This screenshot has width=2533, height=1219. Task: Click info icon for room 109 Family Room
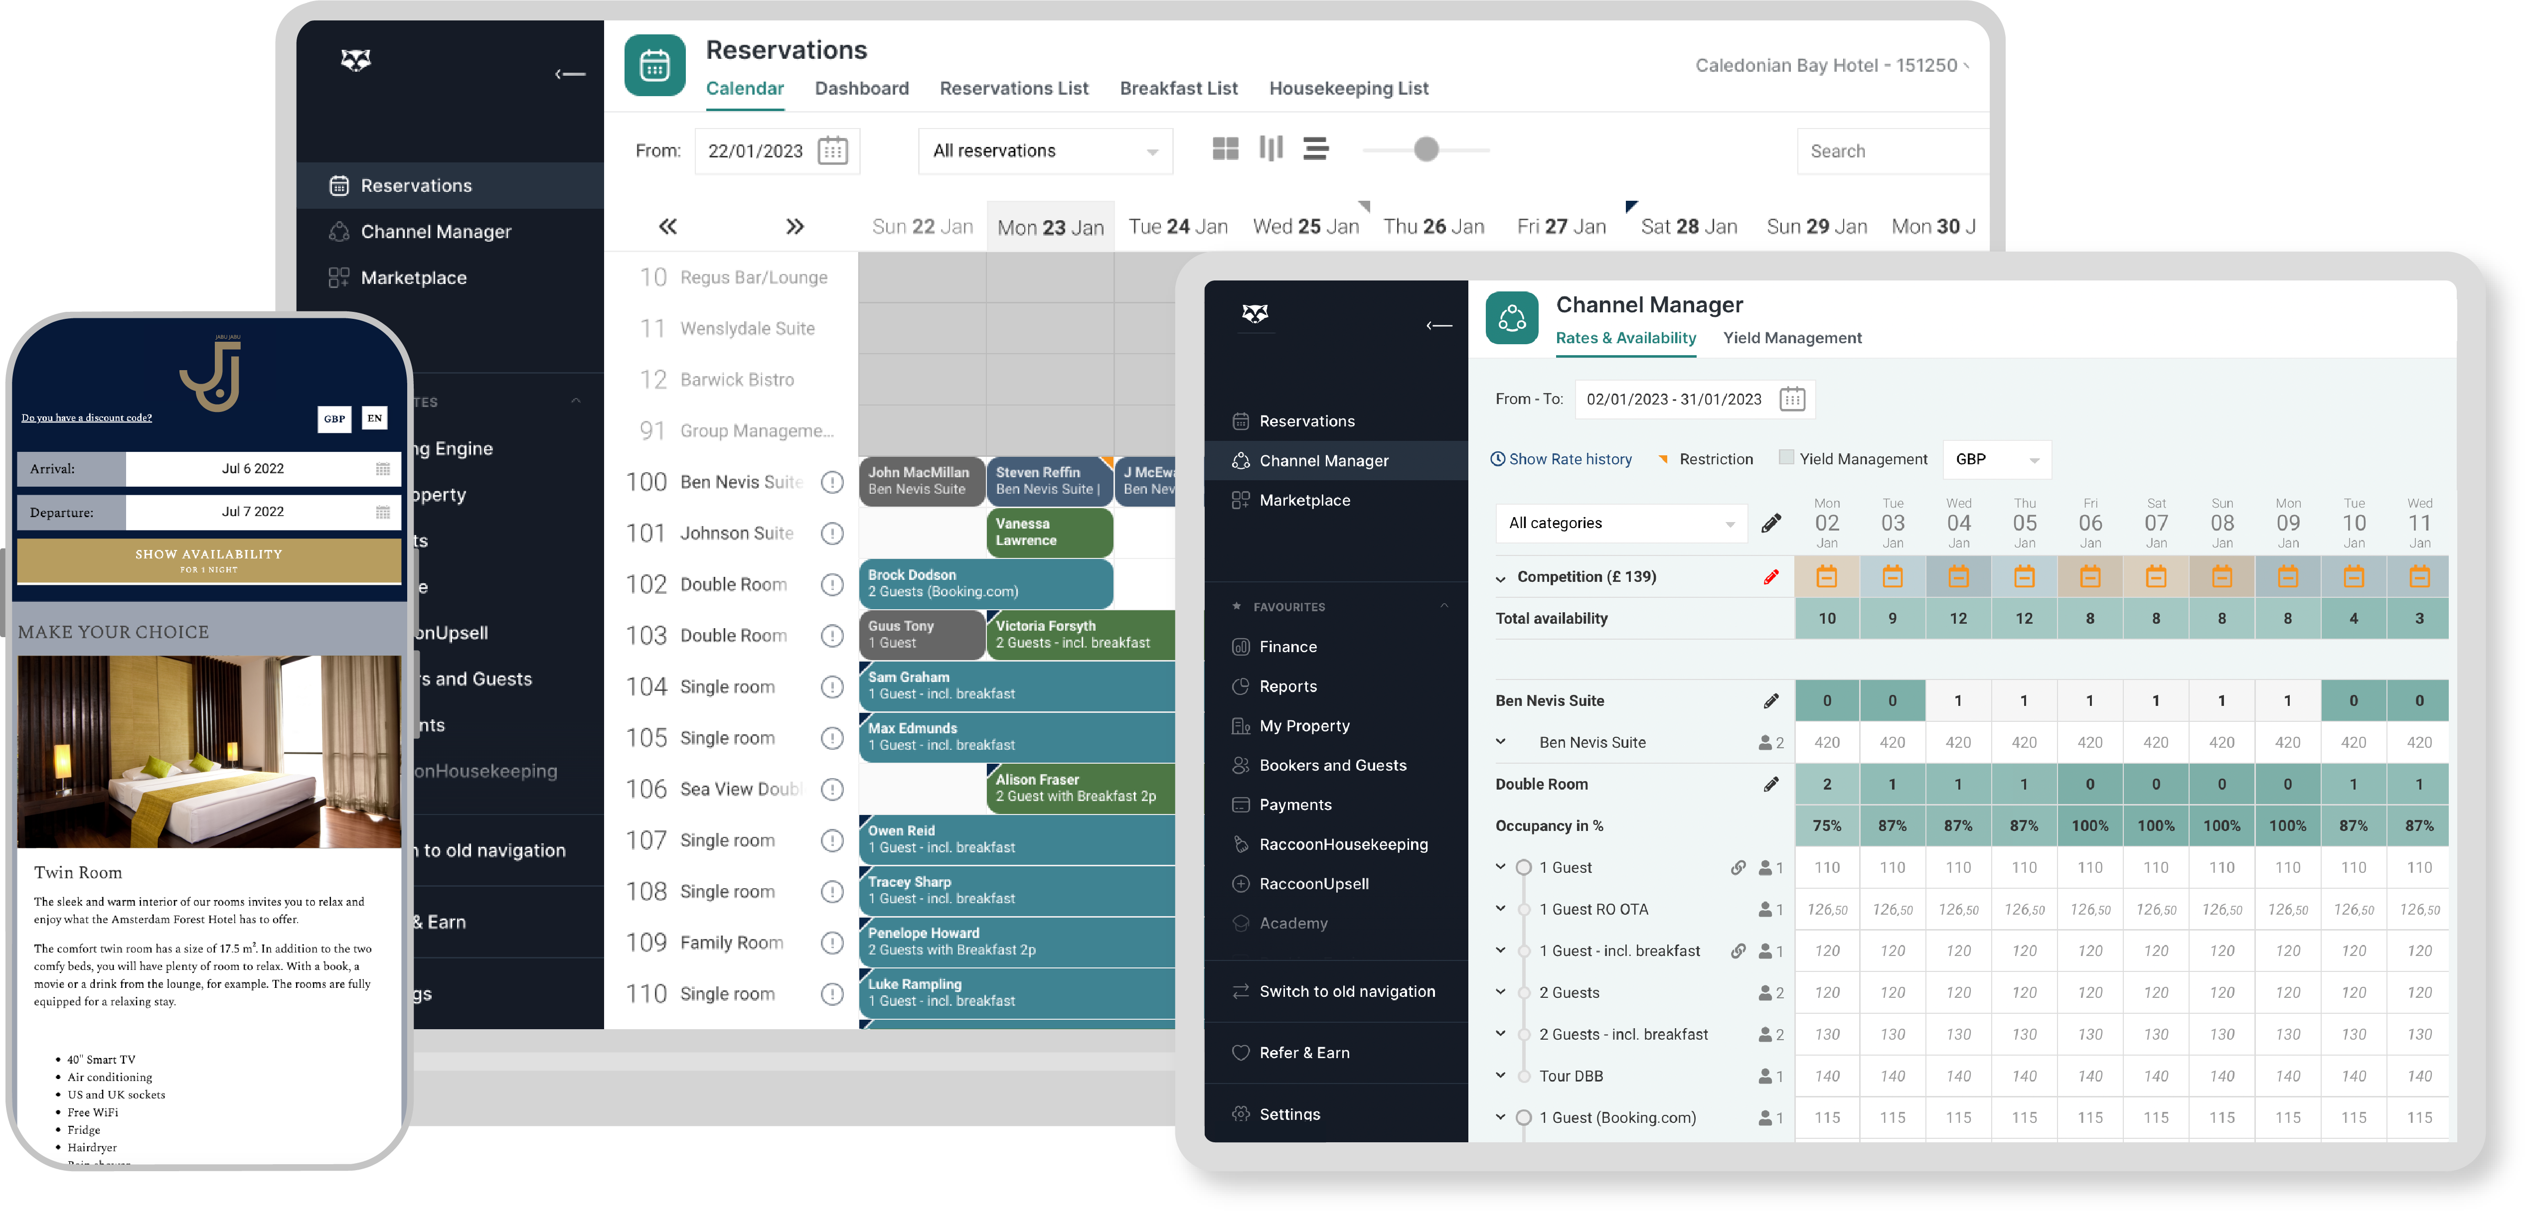832,942
